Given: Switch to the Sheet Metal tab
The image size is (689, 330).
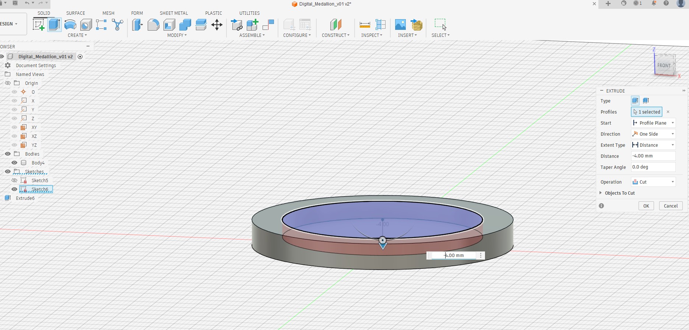Looking at the screenshot, I should (173, 13).
